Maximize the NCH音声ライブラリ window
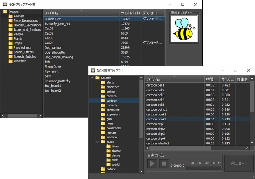The image size is (255, 179). 236,70
